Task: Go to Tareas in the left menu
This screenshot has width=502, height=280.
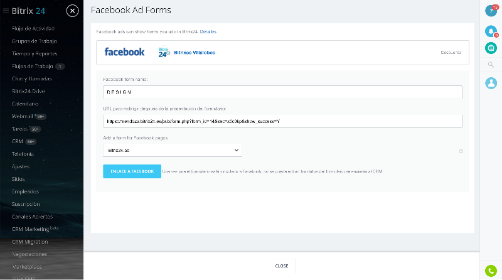Action: (19, 129)
